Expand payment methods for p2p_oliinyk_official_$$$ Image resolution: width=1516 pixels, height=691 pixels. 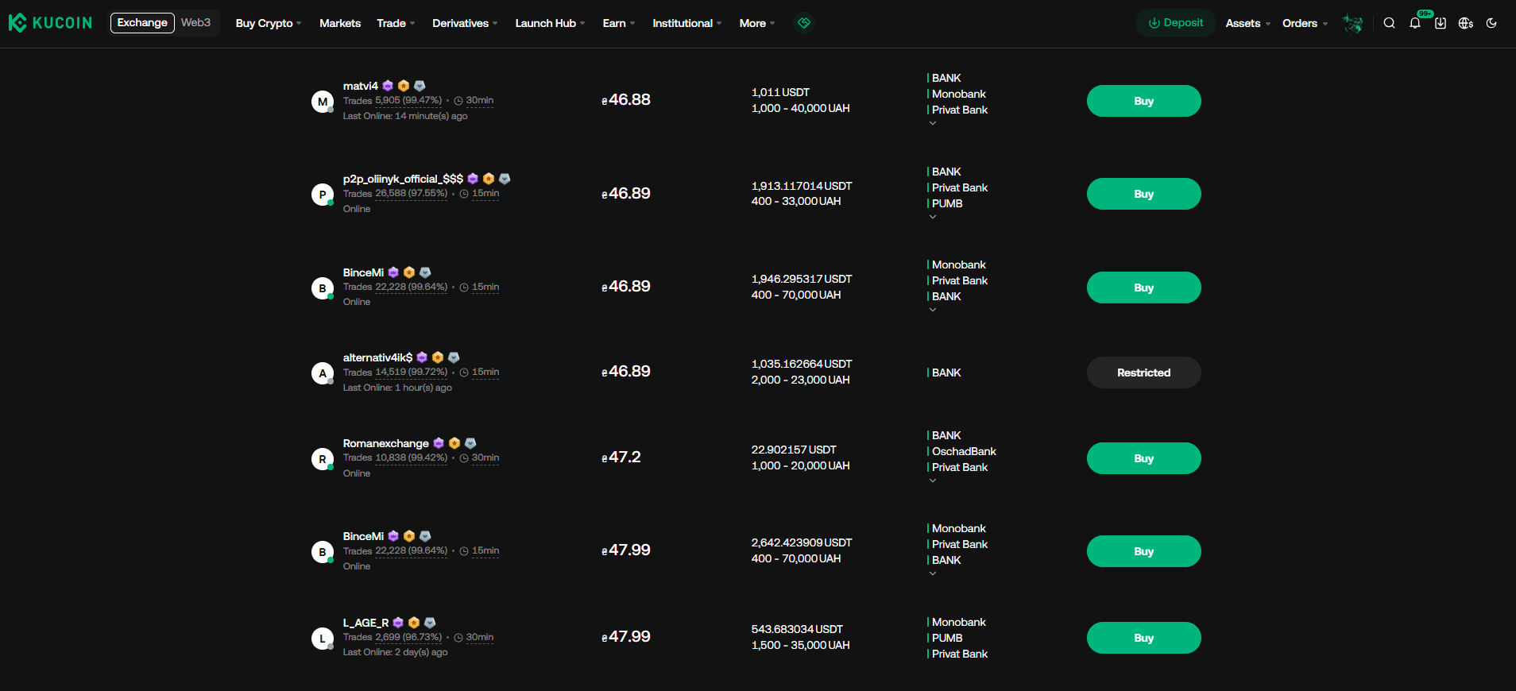coord(933,217)
